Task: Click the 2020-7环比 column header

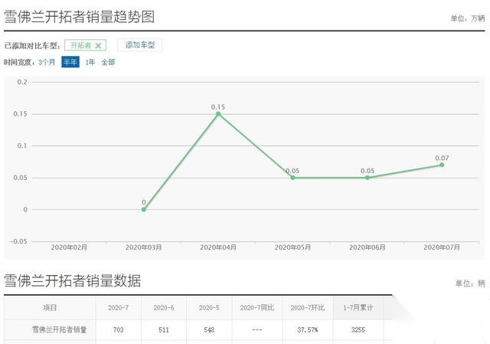Action: click(308, 308)
